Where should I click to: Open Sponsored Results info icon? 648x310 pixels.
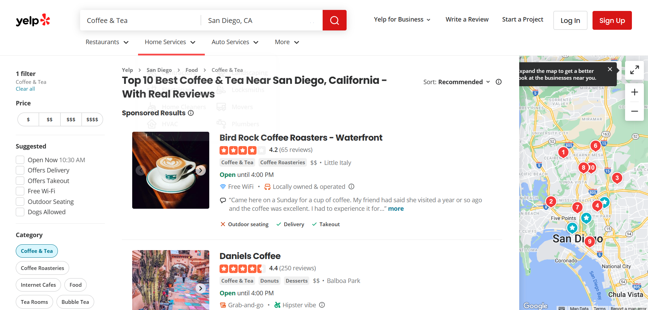191,113
